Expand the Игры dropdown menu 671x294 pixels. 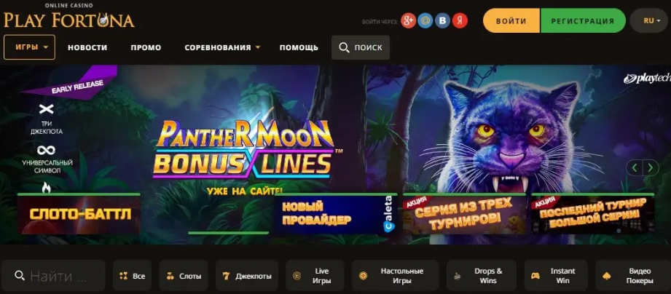[30, 47]
